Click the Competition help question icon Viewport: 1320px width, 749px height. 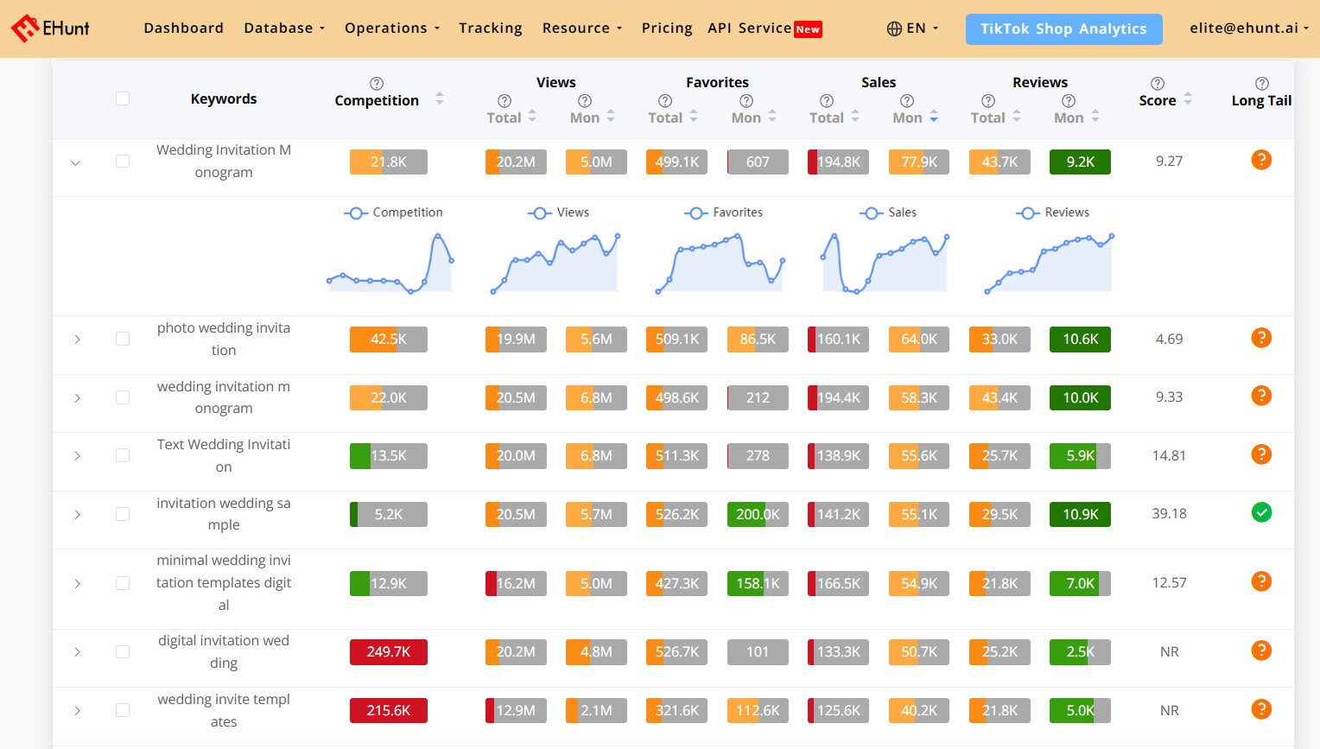[377, 84]
